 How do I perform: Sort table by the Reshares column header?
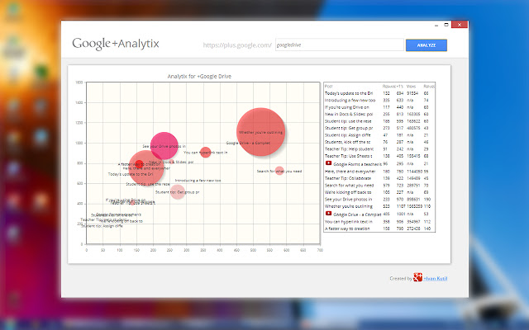tap(388, 86)
